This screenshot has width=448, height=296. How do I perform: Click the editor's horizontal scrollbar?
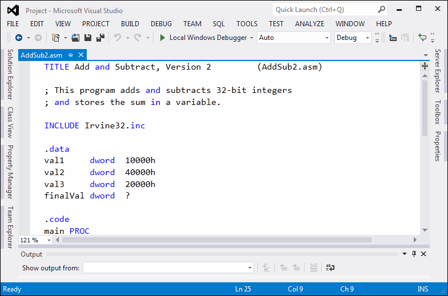pyautogui.click(x=217, y=240)
